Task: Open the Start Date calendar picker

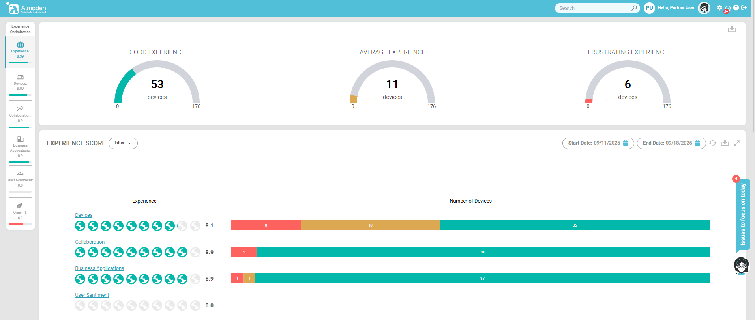Action: [x=626, y=143]
